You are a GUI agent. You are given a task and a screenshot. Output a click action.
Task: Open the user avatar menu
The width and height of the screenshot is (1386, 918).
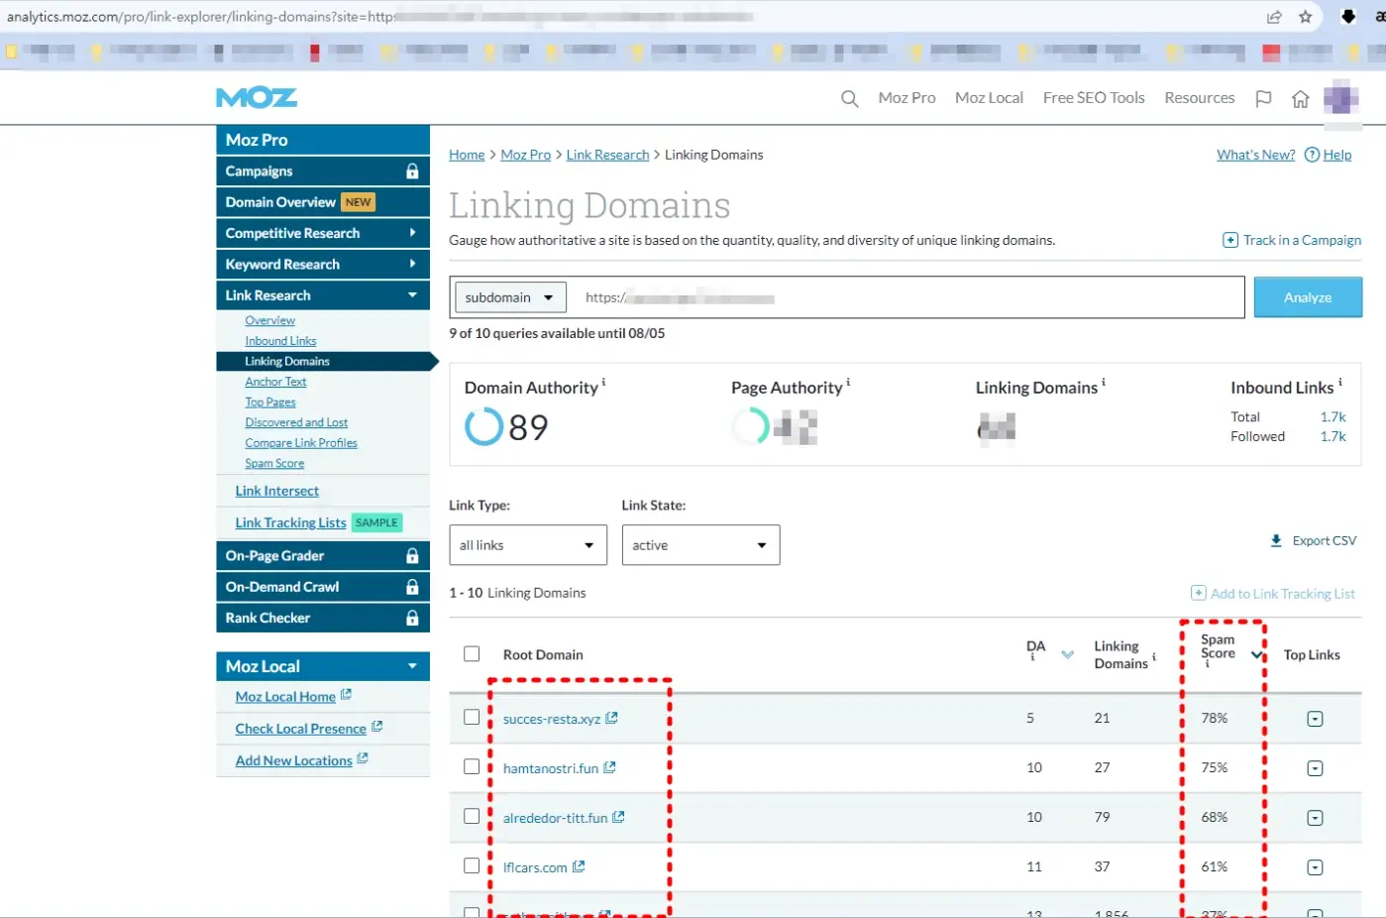point(1341,98)
